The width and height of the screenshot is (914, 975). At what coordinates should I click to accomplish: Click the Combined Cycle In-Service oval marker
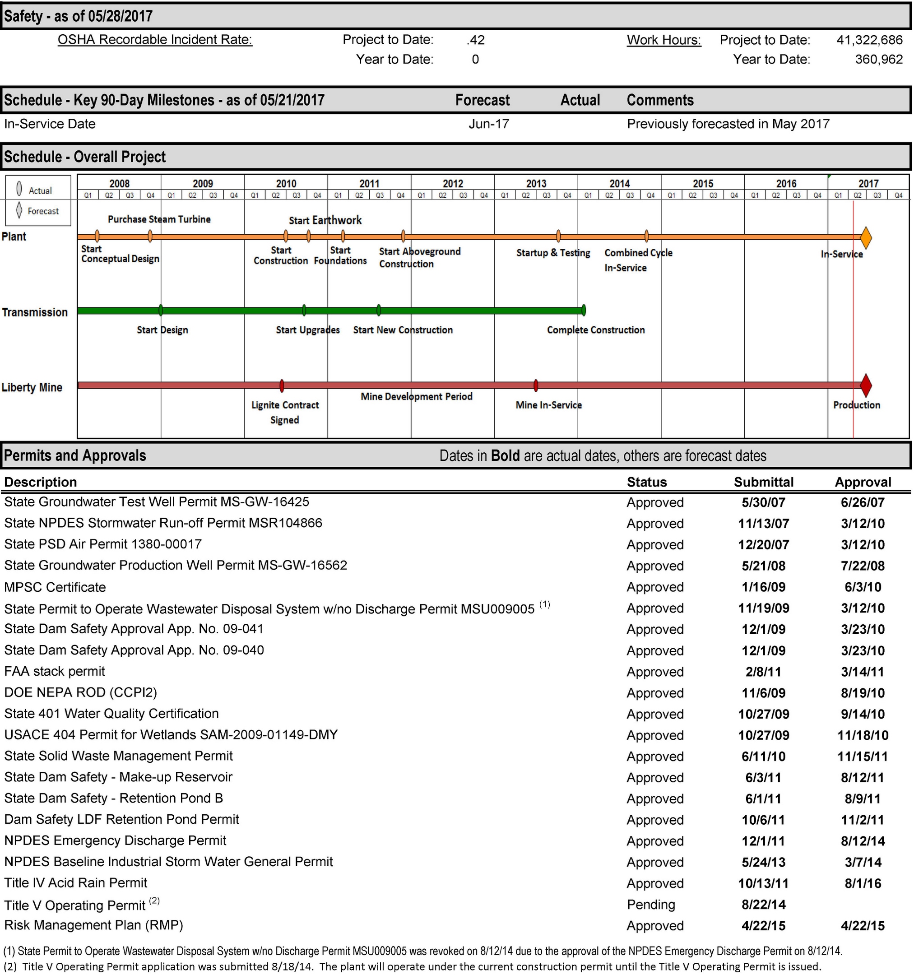(x=647, y=237)
